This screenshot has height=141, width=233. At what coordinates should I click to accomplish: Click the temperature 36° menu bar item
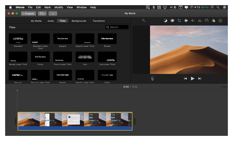(x=173, y=7)
